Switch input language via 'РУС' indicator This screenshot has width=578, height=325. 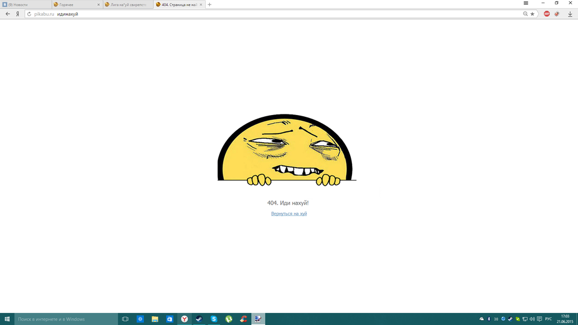pyautogui.click(x=548, y=319)
